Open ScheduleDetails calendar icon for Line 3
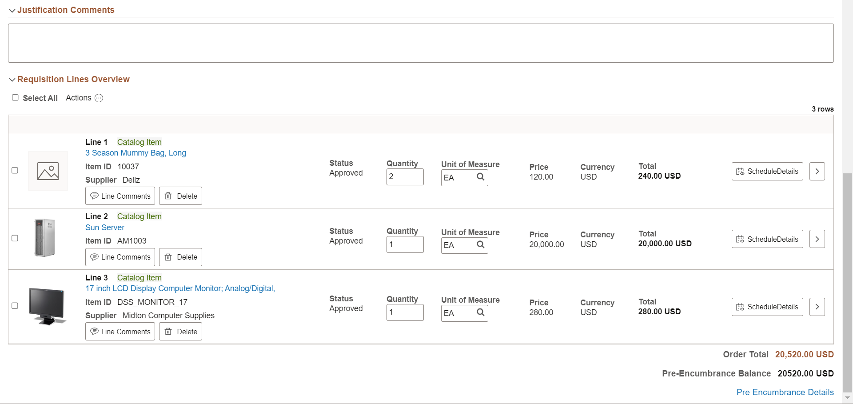The height and width of the screenshot is (404, 853). tap(740, 307)
